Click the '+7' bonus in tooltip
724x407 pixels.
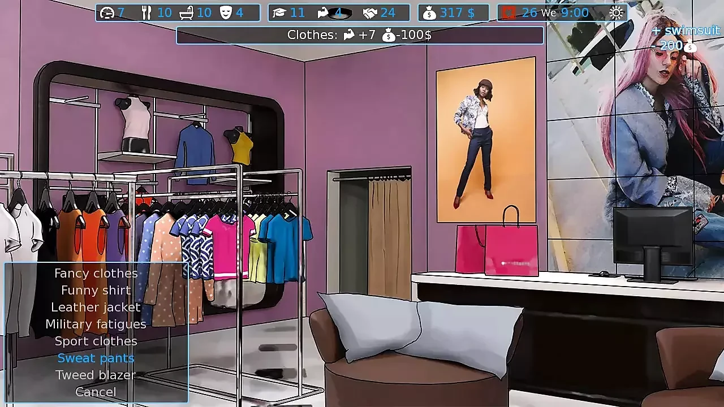(x=367, y=35)
